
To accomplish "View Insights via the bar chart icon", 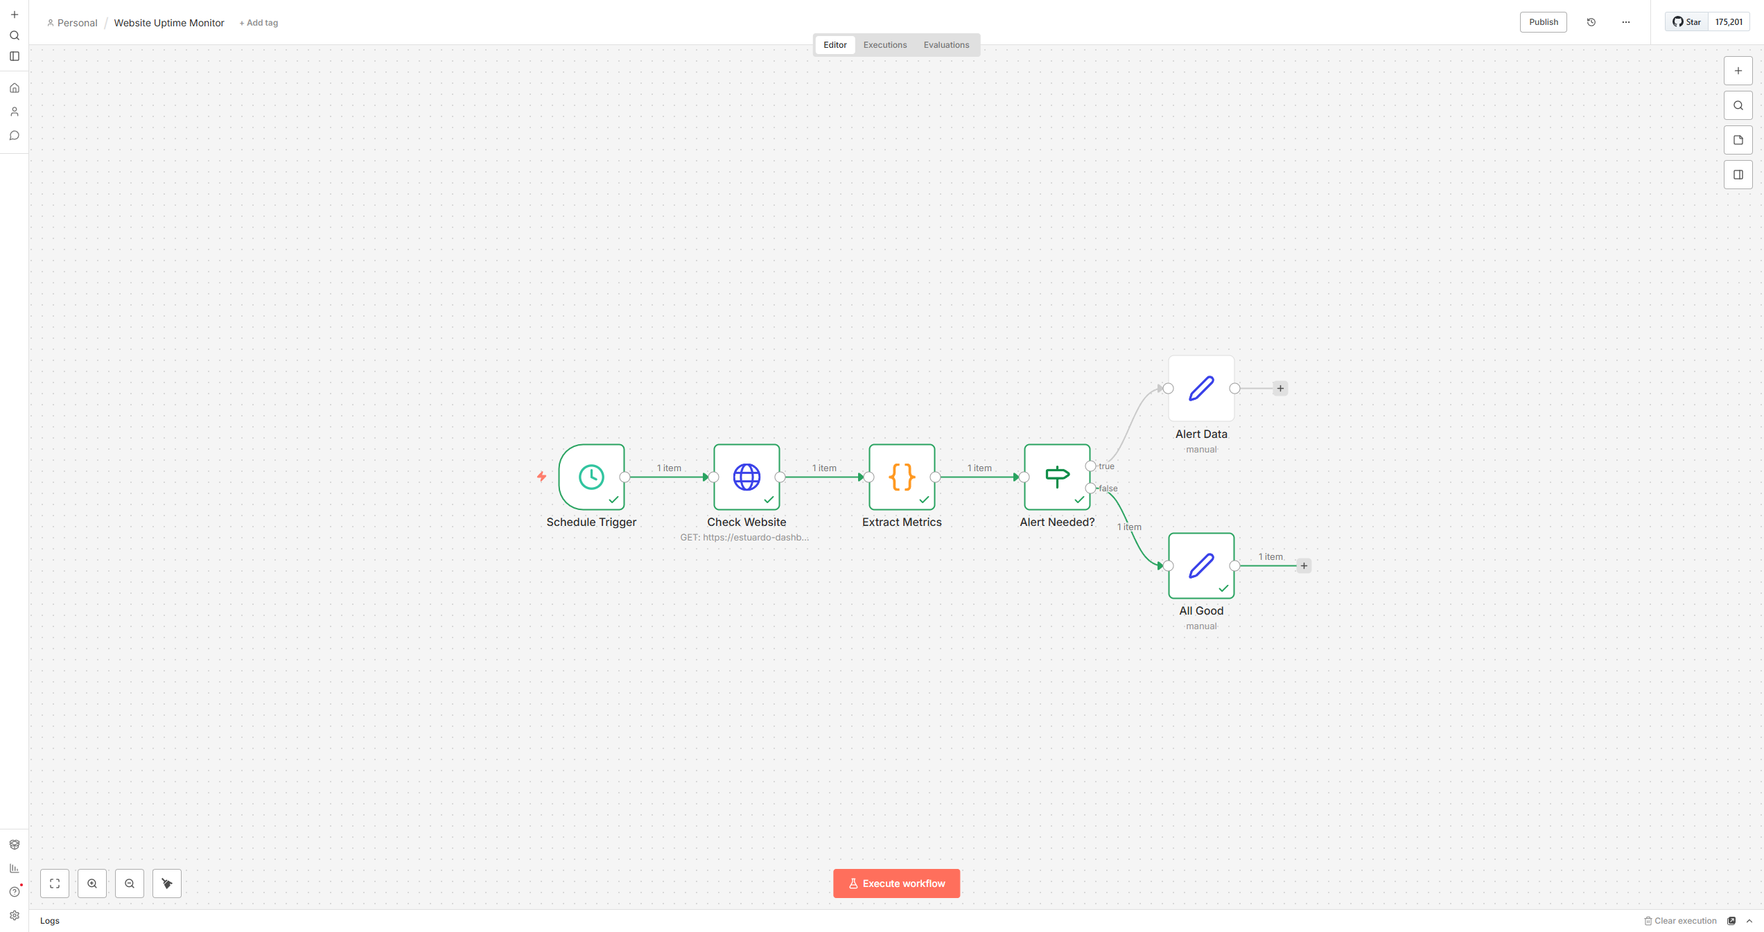I will click(x=15, y=868).
